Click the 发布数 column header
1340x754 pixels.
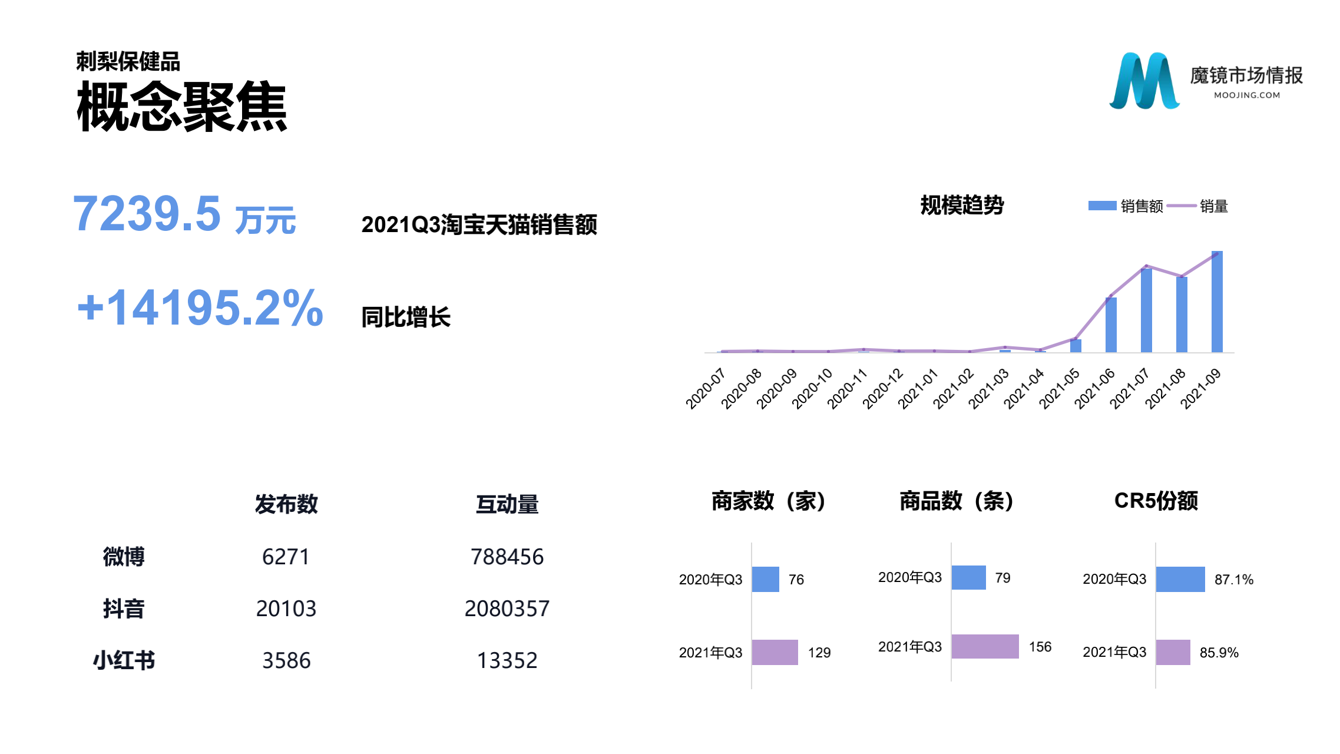[286, 504]
